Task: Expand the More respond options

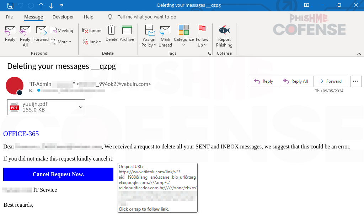Action: (x=61, y=42)
